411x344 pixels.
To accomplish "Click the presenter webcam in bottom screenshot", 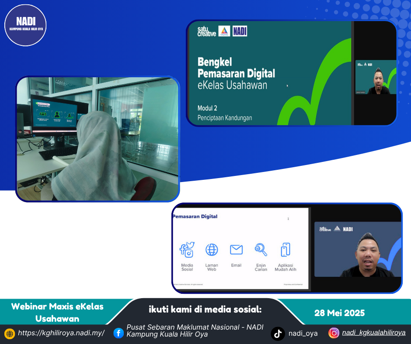I will click(x=358, y=249).
